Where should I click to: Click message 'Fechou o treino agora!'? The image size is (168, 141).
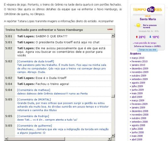[x=52, y=84]
